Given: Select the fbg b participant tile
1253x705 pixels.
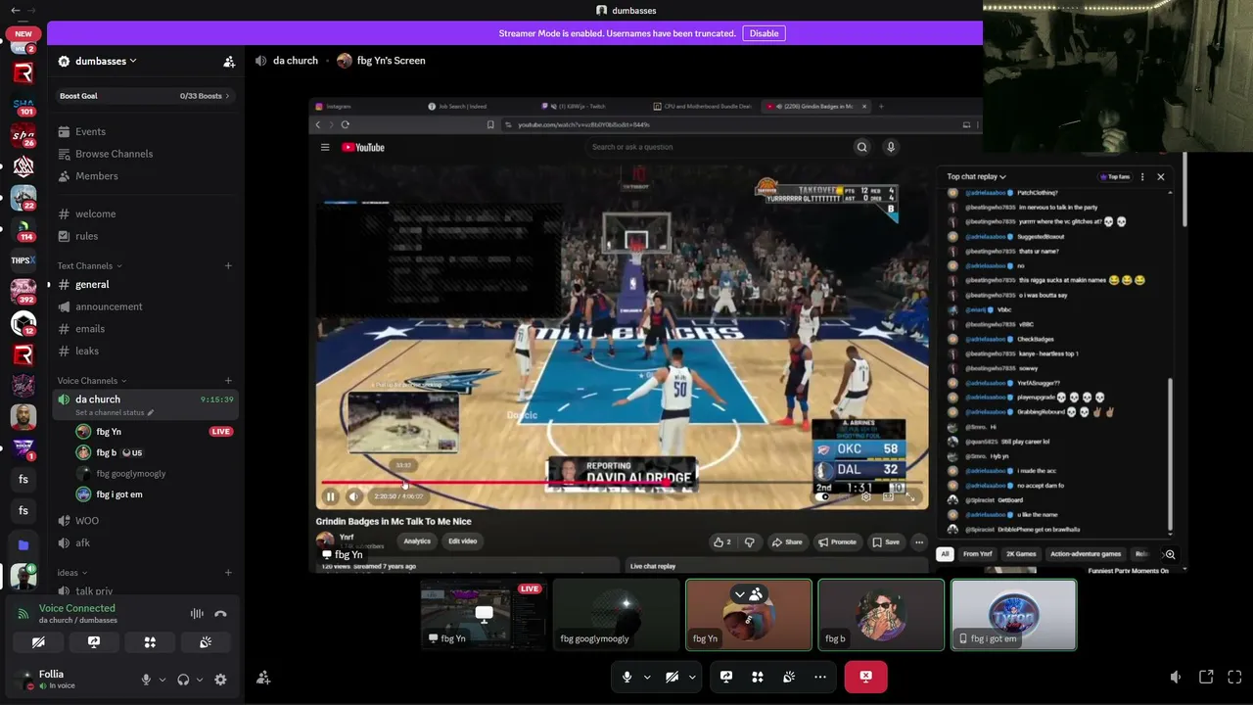Looking at the screenshot, I should (x=881, y=615).
